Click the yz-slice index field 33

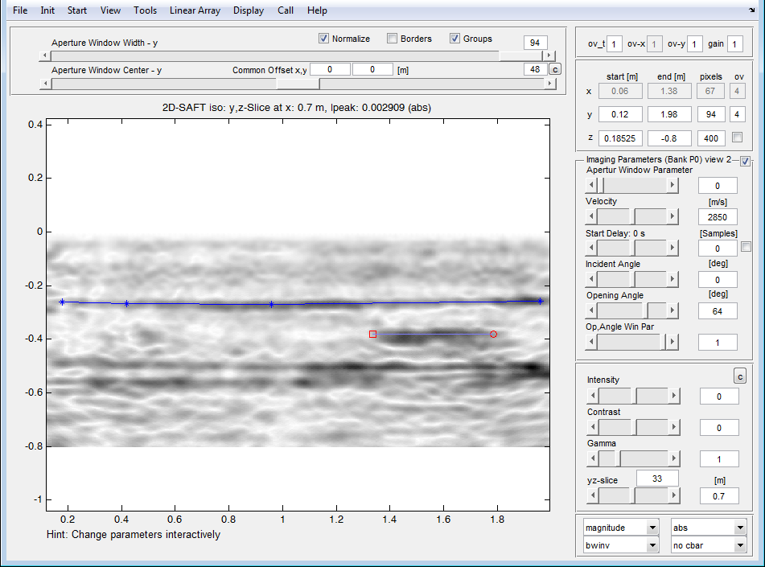(x=657, y=479)
